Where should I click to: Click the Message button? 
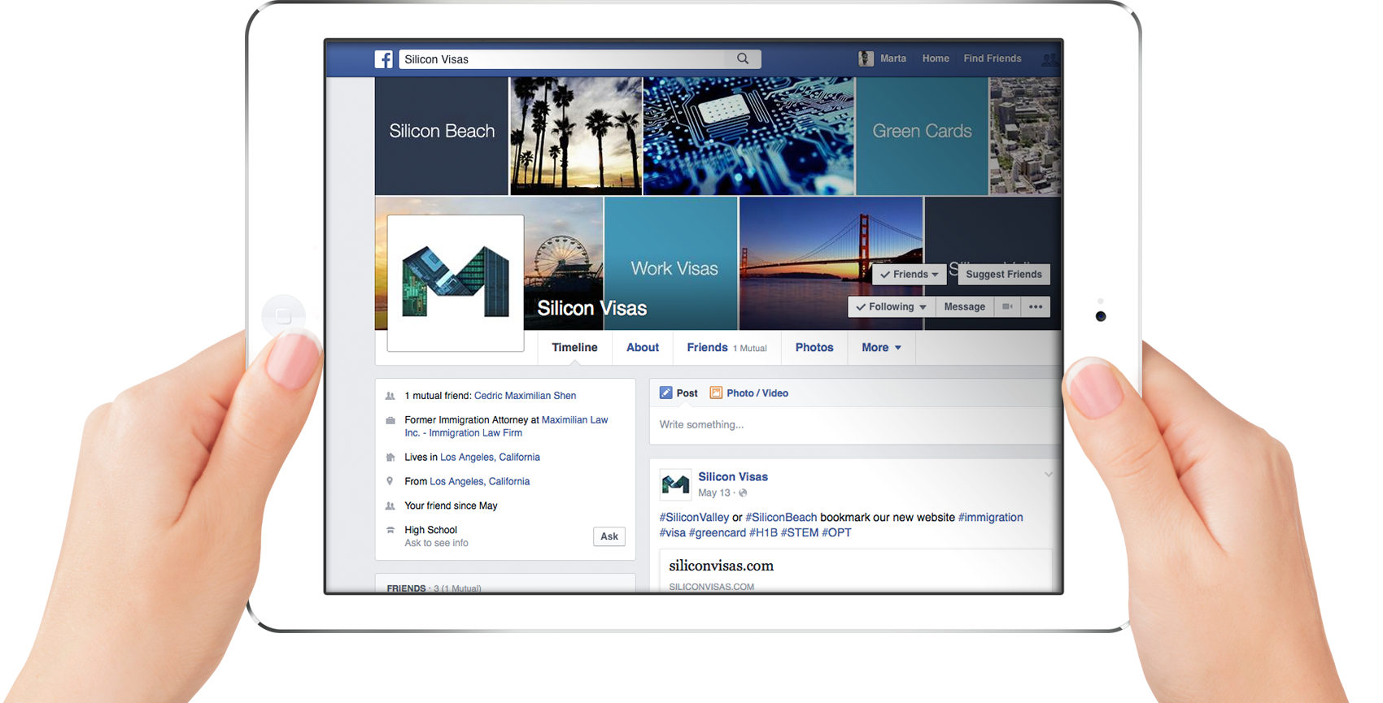965,306
